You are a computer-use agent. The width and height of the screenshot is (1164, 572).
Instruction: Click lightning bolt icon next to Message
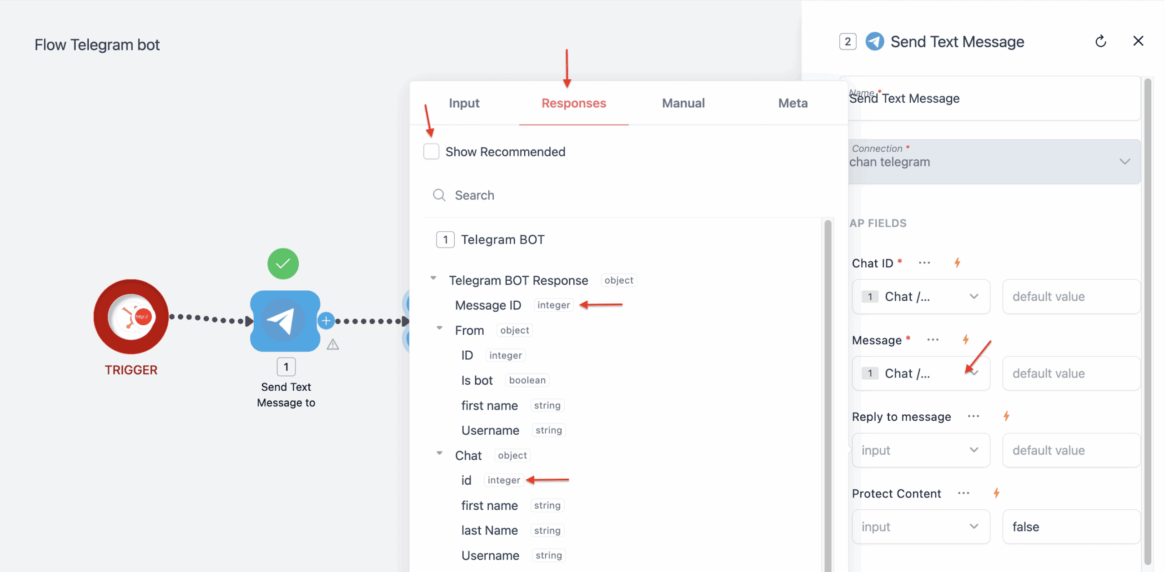(966, 339)
